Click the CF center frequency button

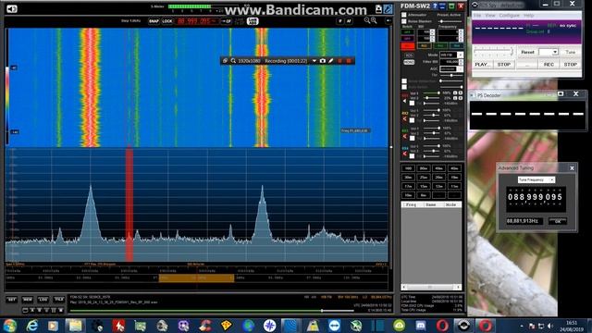tap(226, 21)
